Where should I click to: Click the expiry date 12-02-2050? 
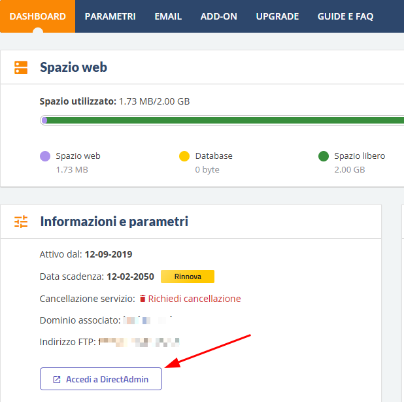(130, 276)
